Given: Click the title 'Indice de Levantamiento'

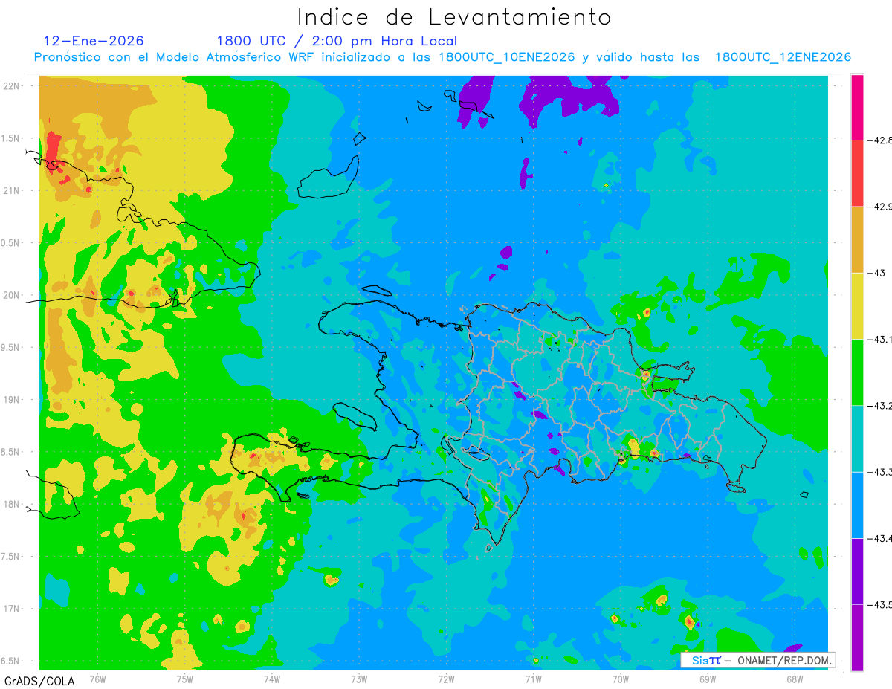Looking at the screenshot, I should click(x=454, y=16).
